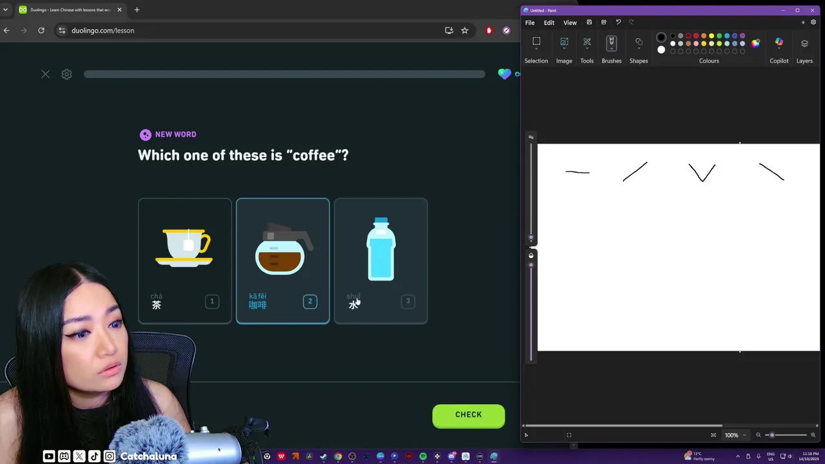Click the CHECK button
Screen dimensions: 825x464
point(469,415)
